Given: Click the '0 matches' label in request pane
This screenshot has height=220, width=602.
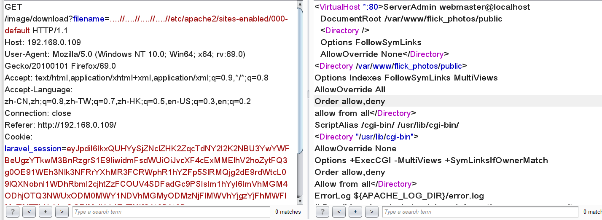Looking at the screenshot, I should (288, 212).
